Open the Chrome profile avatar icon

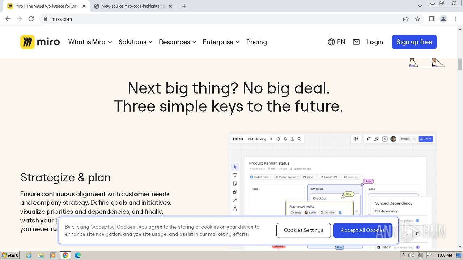[443, 19]
